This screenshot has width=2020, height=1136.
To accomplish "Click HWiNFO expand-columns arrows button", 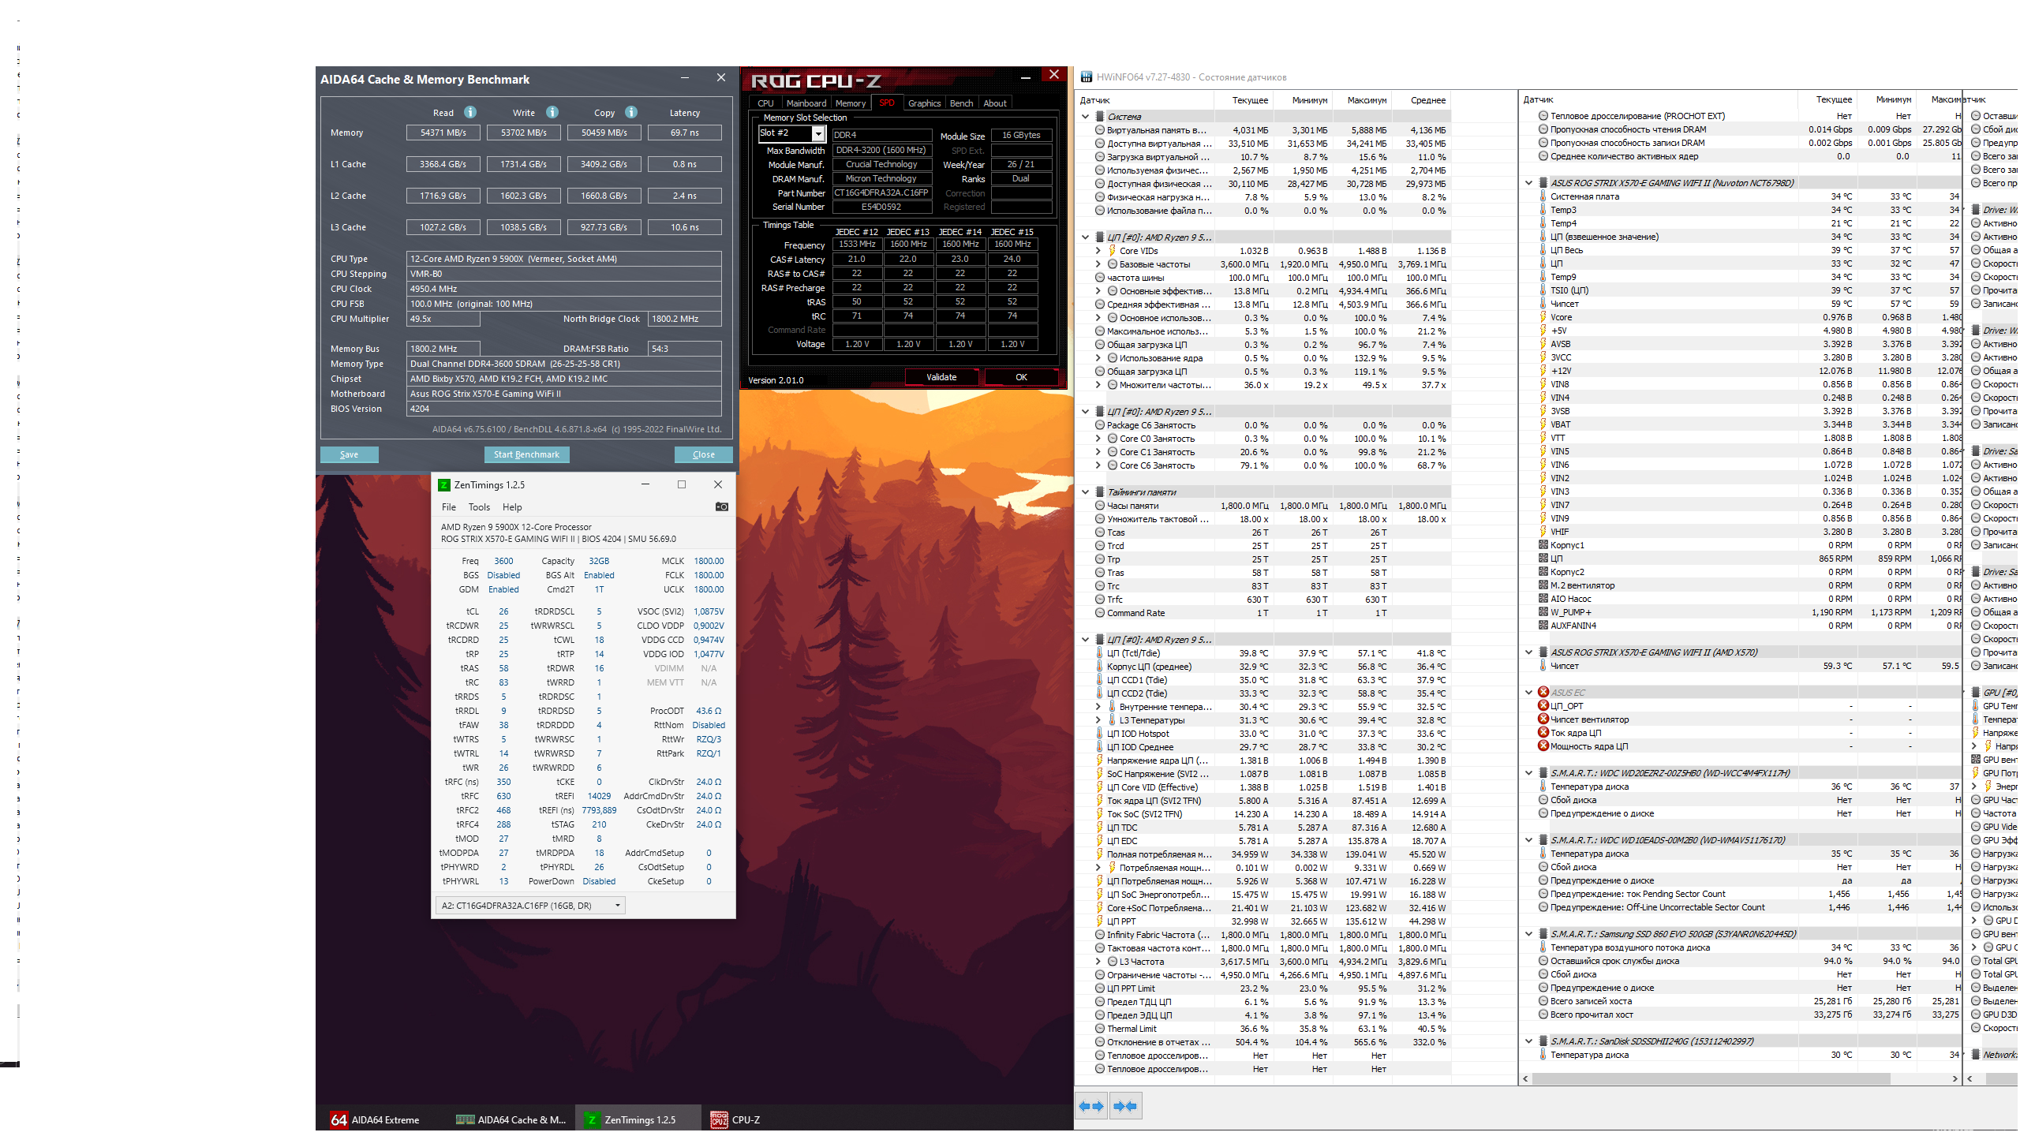I will click(1091, 1107).
